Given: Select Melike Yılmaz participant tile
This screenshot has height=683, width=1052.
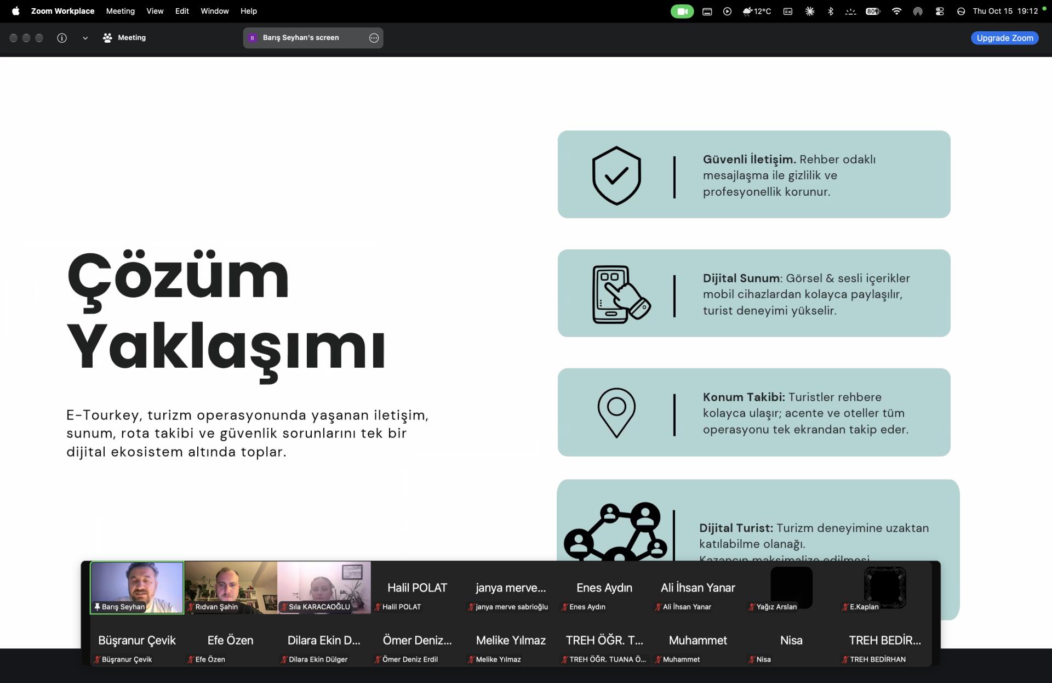Looking at the screenshot, I should 511,640.
